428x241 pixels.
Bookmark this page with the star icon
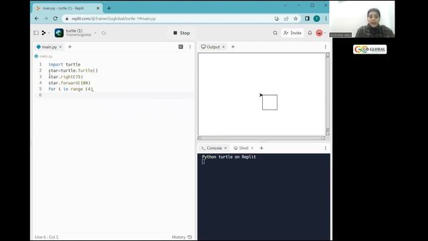[296, 19]
